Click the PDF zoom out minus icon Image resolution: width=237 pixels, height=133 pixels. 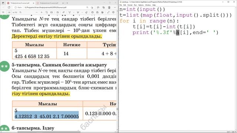[37, 12]
